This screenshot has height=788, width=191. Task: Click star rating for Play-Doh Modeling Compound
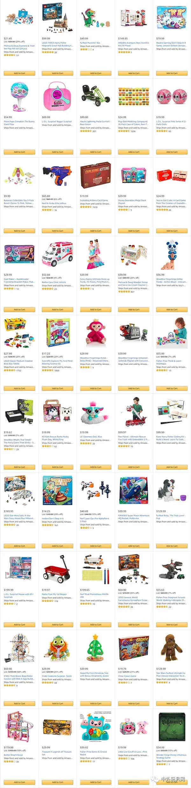tap(124, 131)
